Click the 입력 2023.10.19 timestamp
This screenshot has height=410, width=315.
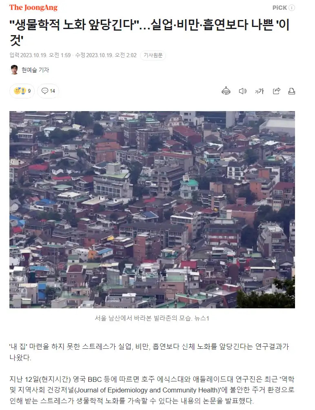[x=40, y=55]
